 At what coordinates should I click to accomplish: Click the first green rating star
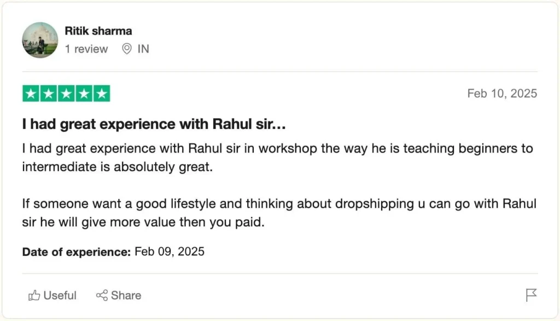31,94
